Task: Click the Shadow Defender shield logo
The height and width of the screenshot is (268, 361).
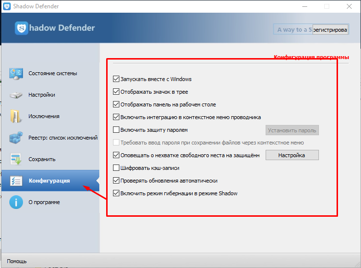Action: click(22, 28)
